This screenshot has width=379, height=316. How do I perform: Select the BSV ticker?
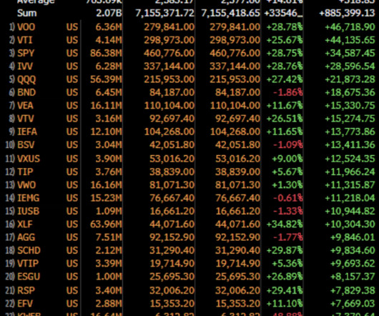(26, 144)
